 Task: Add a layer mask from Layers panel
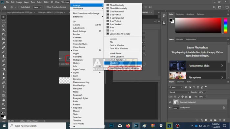coord(206,120)
